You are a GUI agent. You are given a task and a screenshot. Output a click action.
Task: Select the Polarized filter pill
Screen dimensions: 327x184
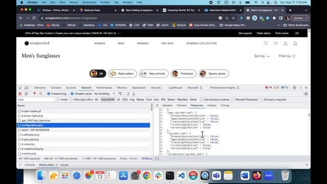(183, 74)
